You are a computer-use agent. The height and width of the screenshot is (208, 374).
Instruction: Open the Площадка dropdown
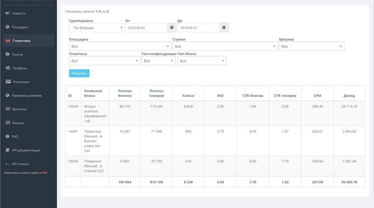click(120, 47)
